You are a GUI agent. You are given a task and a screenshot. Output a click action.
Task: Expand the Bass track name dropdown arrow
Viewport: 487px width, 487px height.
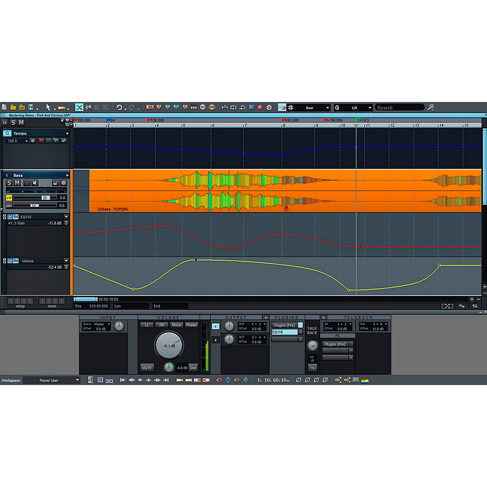[x=67, y=175]
